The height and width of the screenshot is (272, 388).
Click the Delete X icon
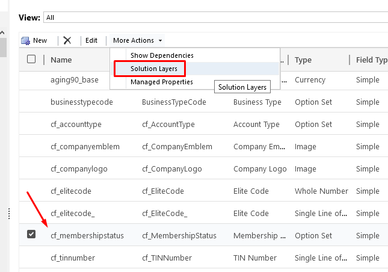[67, 40]
